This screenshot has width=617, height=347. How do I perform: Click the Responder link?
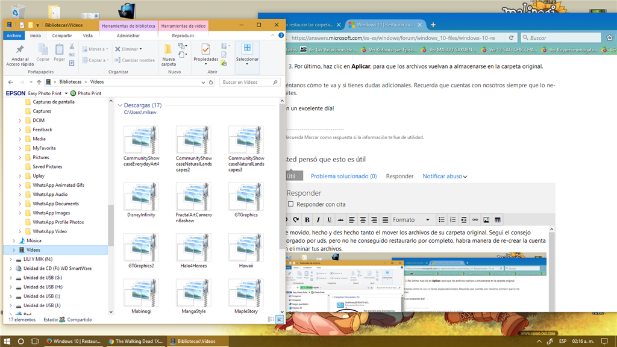399,177
